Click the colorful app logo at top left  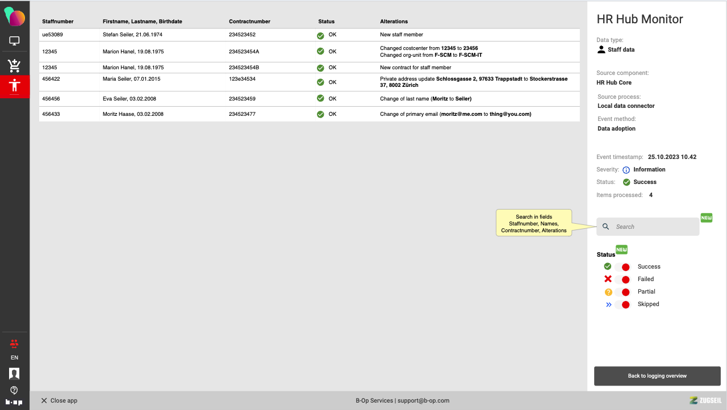(14, 17)
